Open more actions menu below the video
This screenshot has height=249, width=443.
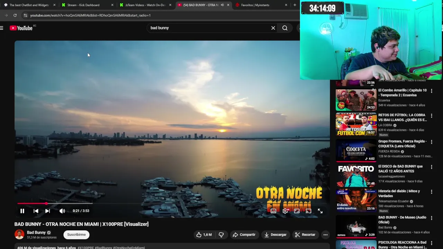325,234
